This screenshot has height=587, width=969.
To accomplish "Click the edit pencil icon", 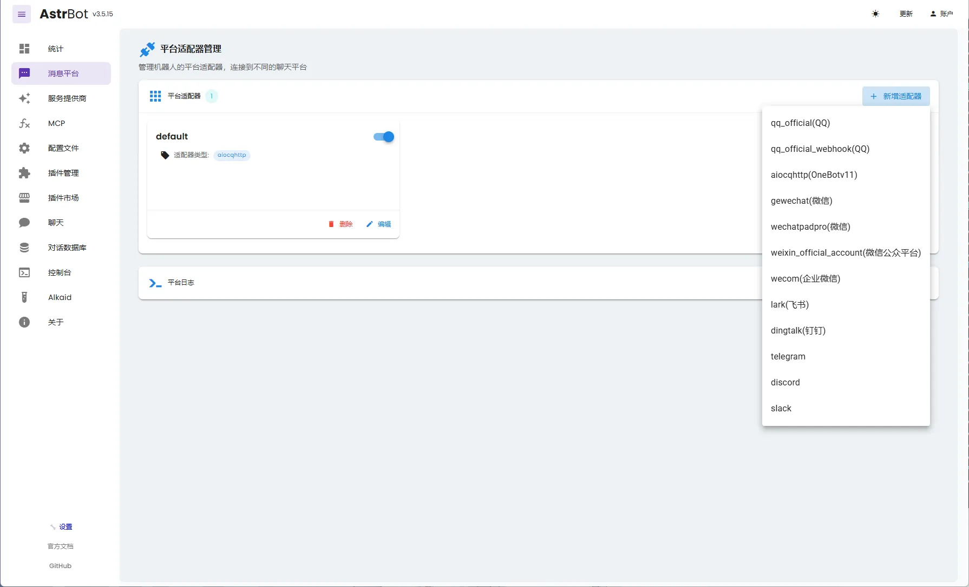I will pyautogui.click(x=369, y=224).
